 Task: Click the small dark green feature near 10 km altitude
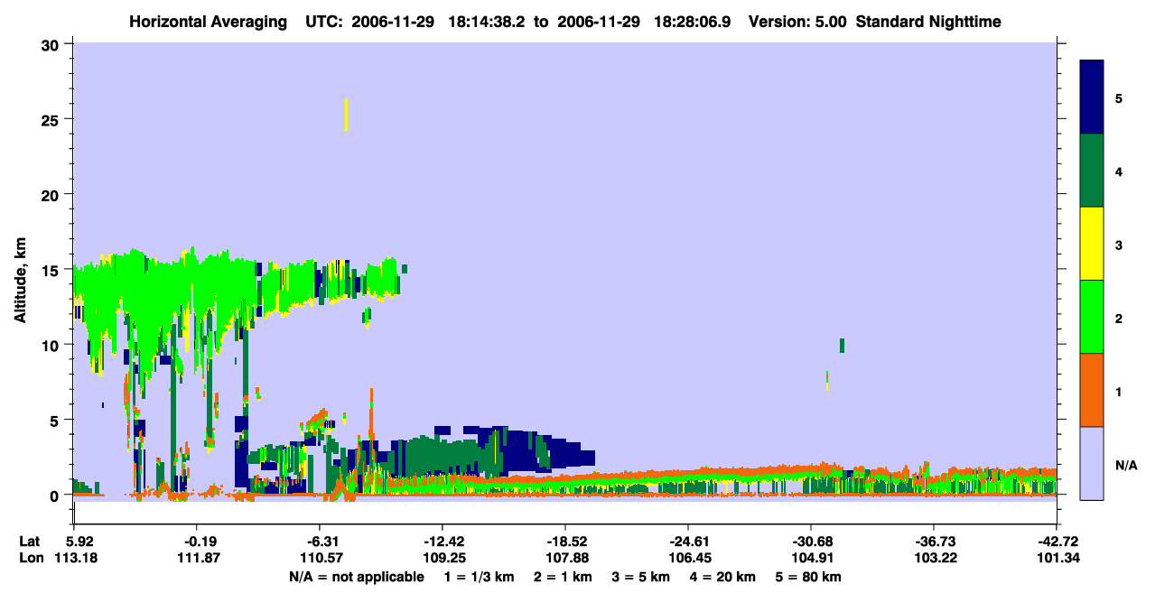click(x=842, y=346)
